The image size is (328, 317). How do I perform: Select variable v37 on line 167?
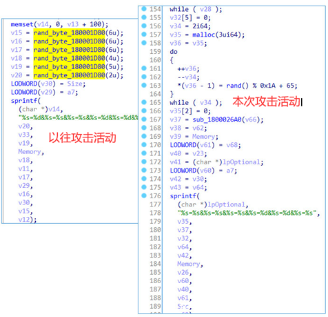tap(176, 119)
